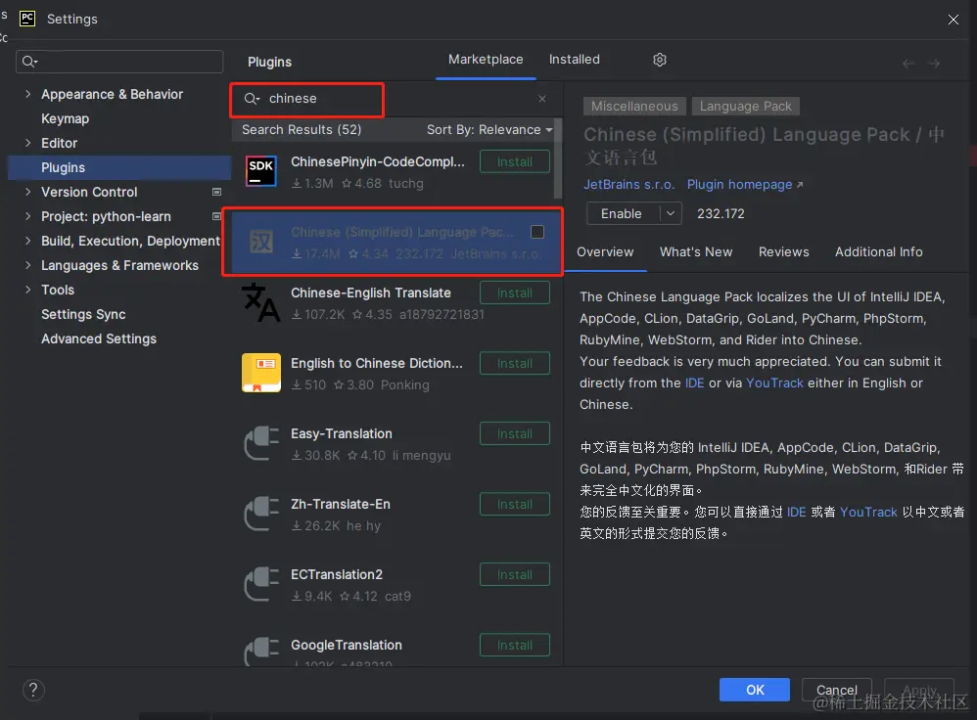The width and height of the screenshot is (977, 720).
Task: Switch to the Installed tab
Action: click(x=574, y=60)
